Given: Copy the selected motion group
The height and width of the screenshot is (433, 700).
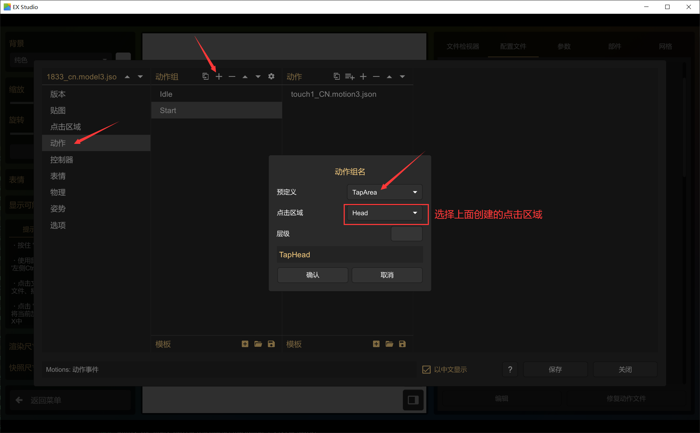Looking at the screenshot, I should point(206,76).
